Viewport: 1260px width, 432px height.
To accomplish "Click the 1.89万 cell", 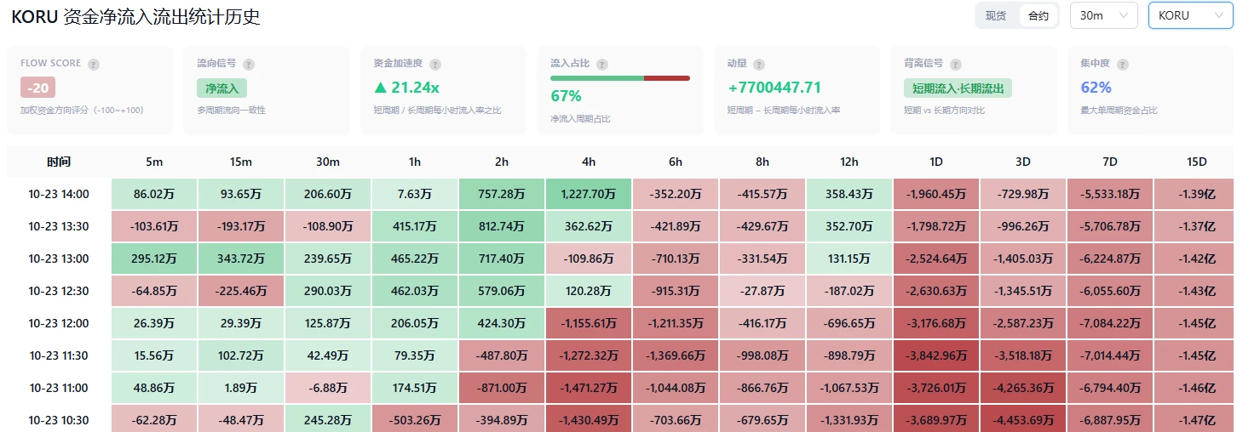I will [241, 388].
